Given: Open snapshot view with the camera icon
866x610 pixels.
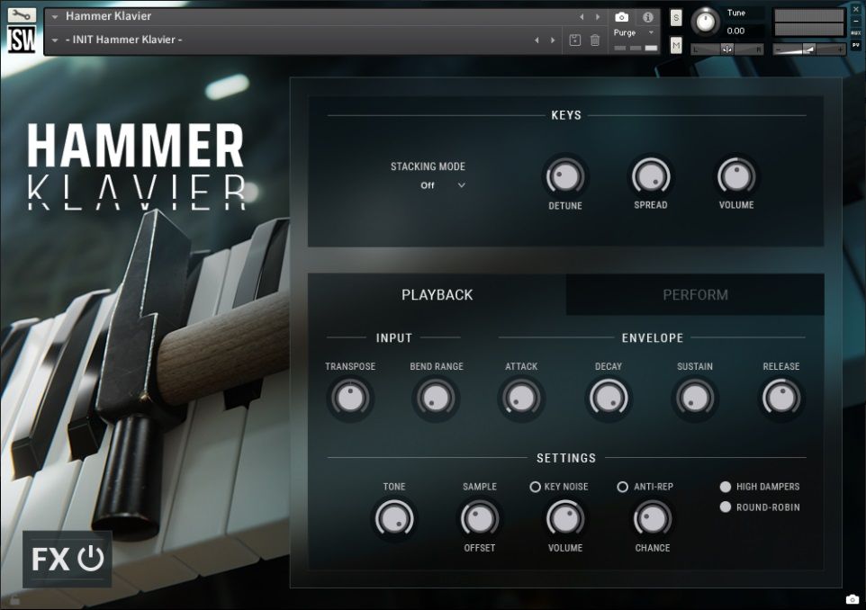Looking at the screenshot, I should [x=621, y=17].
